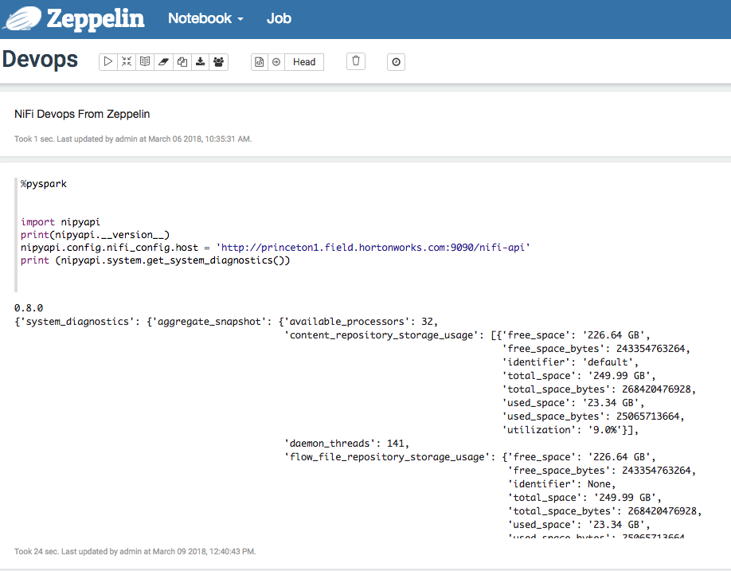Viewport: 731px width, 571px height.
Task: Rename the note title Devops
Action: click(39, 59)
